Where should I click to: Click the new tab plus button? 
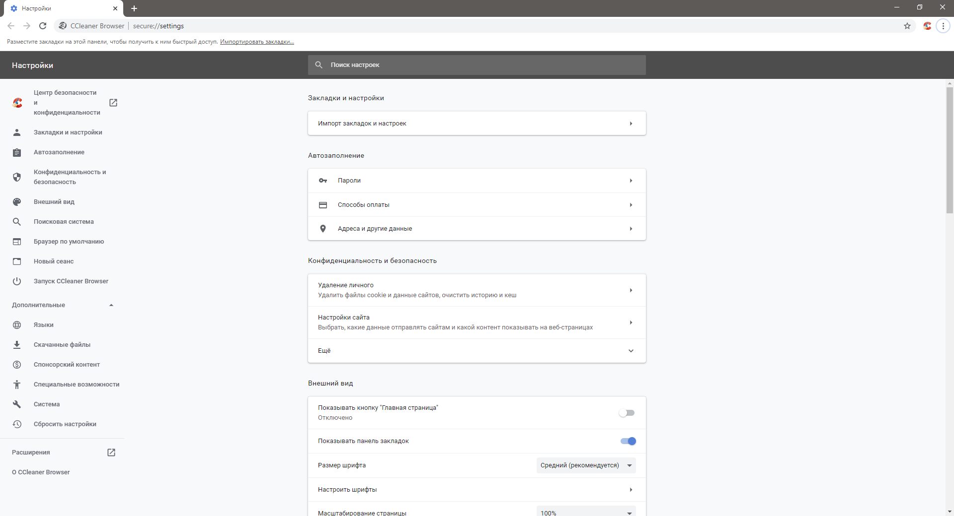click(134, 8)
